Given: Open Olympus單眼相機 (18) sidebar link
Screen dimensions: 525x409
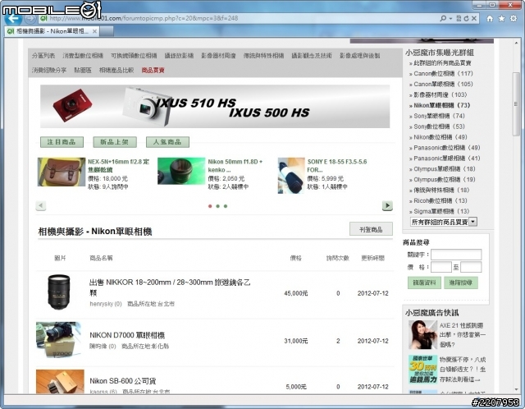Looking at the screenshot, I should (x=445, y=169).
